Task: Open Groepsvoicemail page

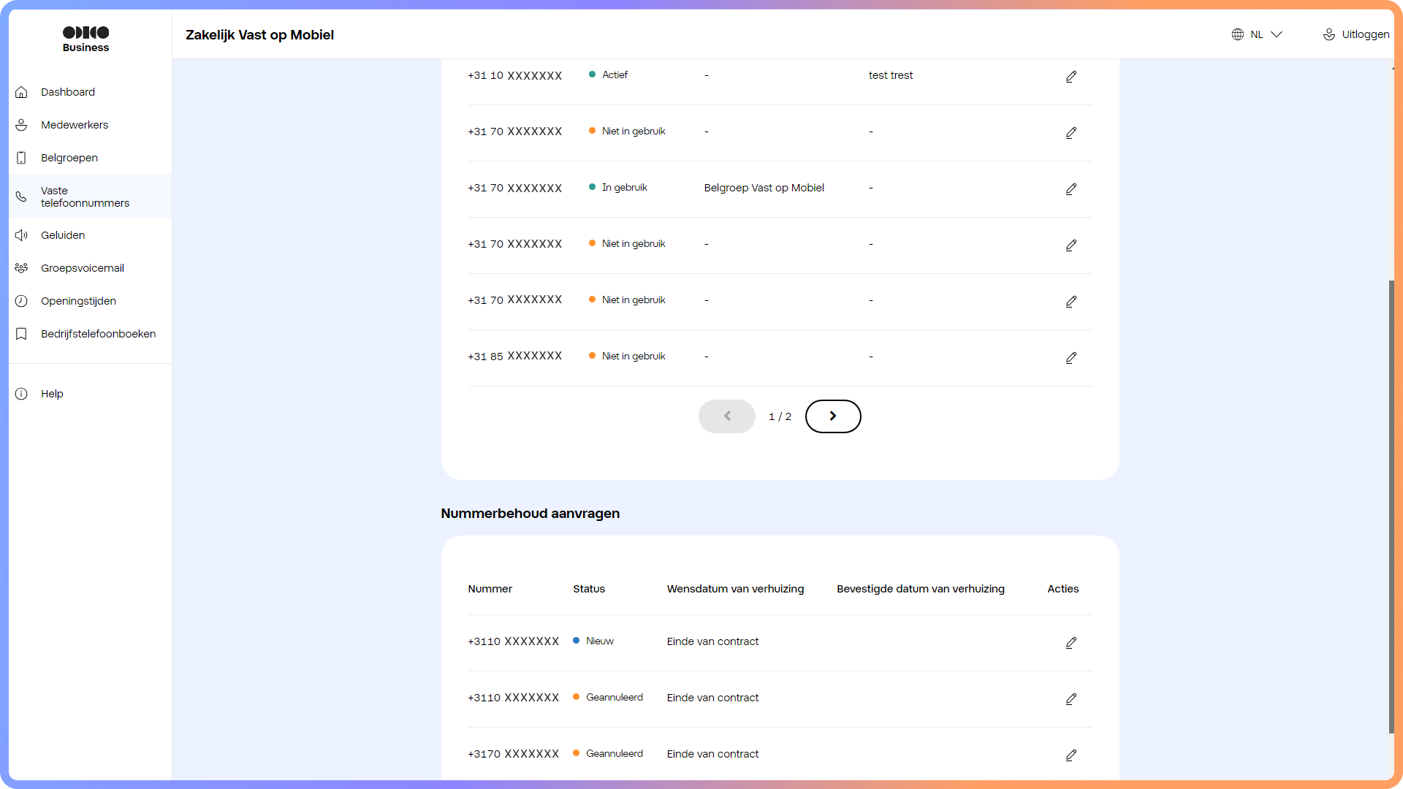Action: point(82,268)
